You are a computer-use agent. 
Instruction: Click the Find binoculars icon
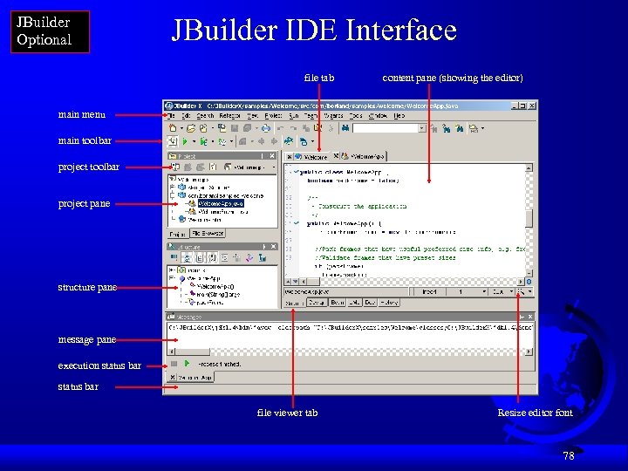click(x=345, y=128)
